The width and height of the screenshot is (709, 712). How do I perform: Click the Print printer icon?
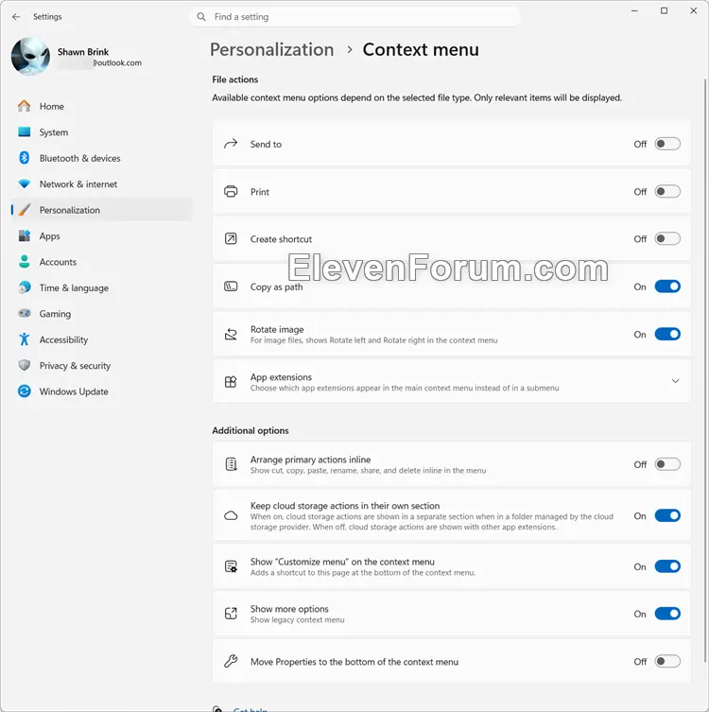click(231, 192)
